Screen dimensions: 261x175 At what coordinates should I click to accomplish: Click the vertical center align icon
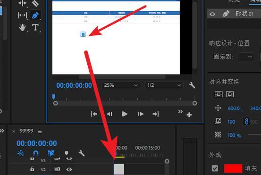(219, 94)
